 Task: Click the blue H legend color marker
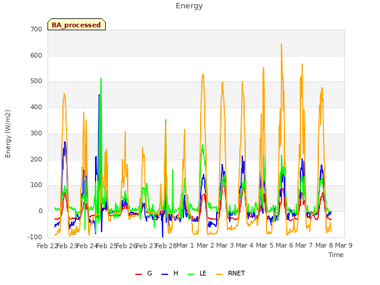[164, 274]
